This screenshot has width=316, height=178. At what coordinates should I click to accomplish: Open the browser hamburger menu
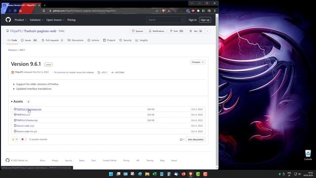(x=215, y=11)
